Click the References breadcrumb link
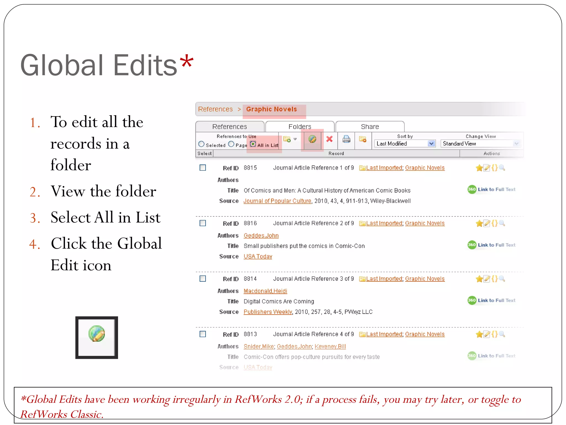This screenshot has height=425, width=566. (x=215, y=109)
